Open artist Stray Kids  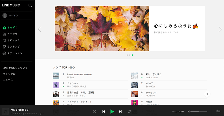click(150, 87)
